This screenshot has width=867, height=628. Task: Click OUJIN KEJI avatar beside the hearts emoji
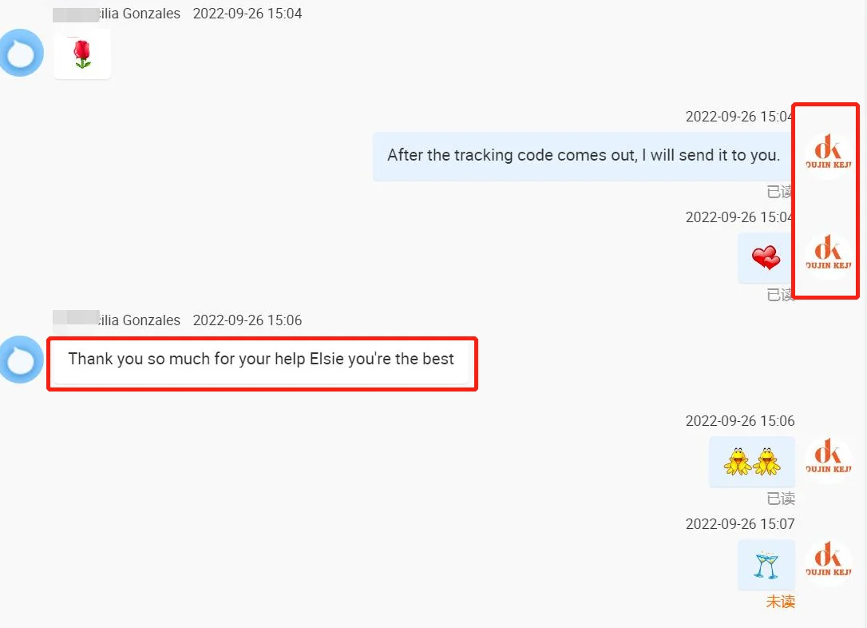click(x=828, y=256)
